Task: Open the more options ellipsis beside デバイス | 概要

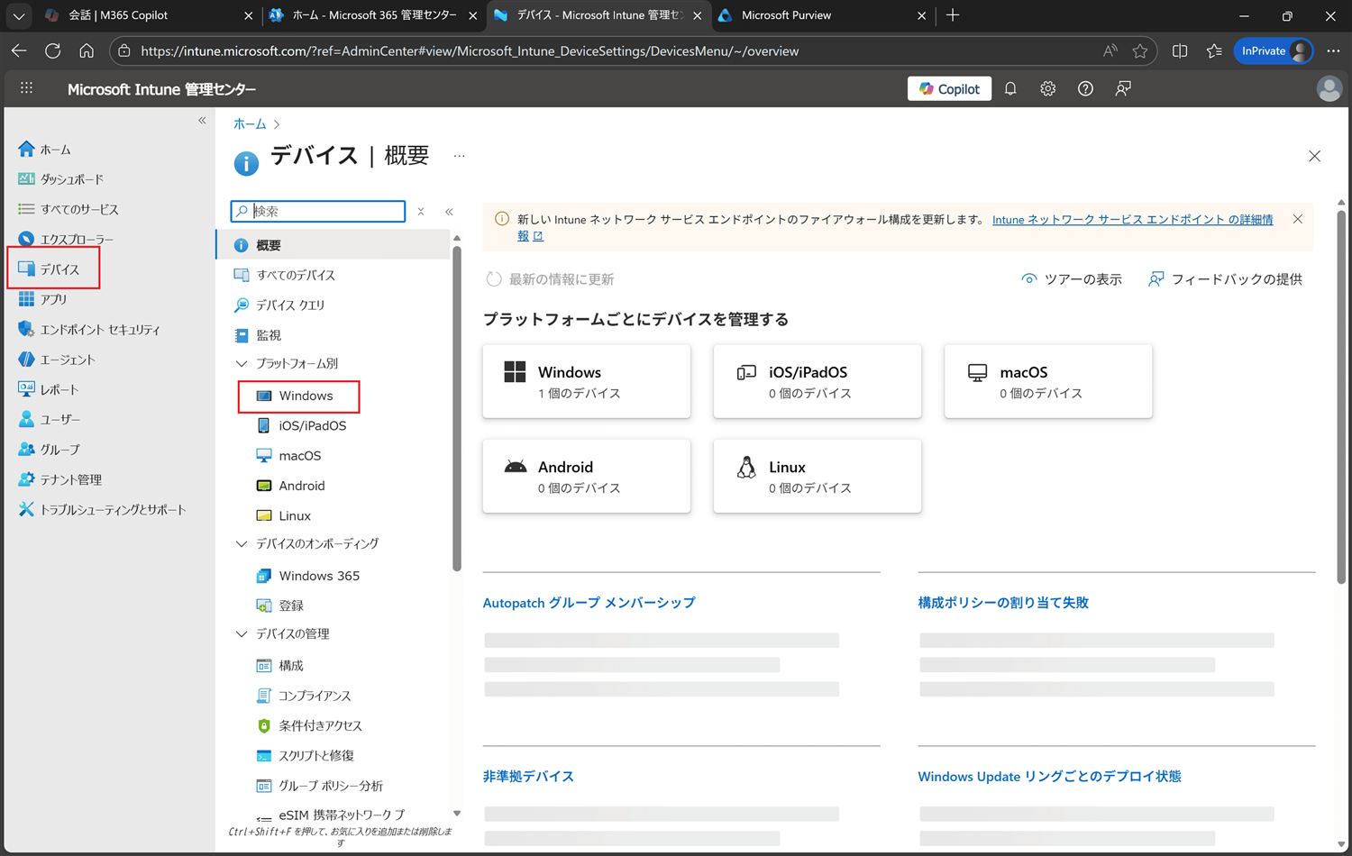Action: point(460,156)
